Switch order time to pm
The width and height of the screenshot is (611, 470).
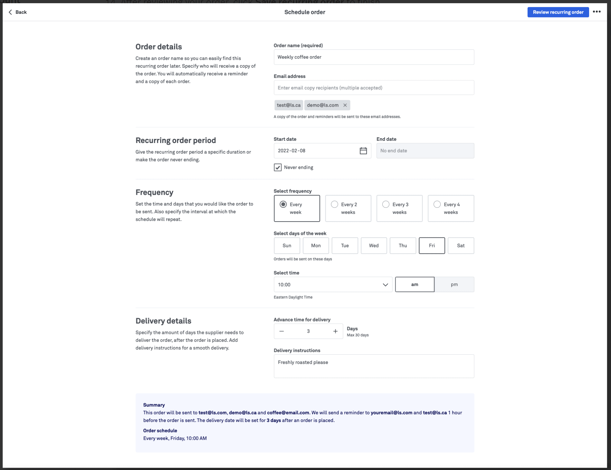[x=454, y=285]
